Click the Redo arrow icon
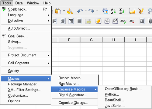 click(91, 11)
